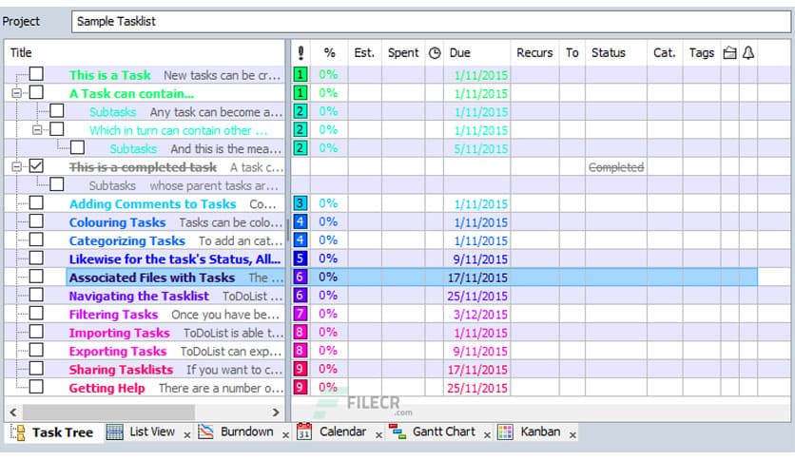Click the file link column header icon
This screenshot has height=460, width=795.
click(729, 53)
